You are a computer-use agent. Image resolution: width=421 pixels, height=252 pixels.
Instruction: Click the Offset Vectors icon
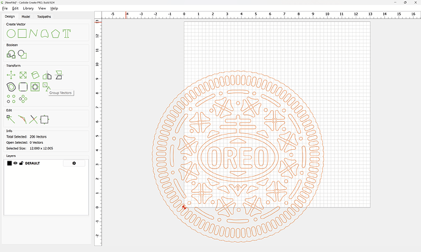point(35,87)
